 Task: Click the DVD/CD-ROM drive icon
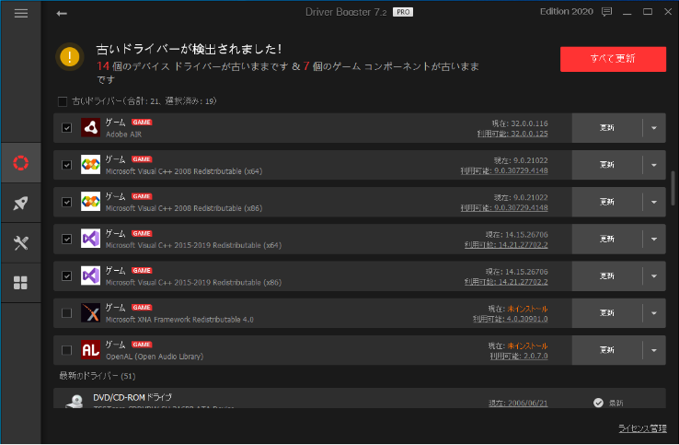pyautogui.click(x=75, y=402)
